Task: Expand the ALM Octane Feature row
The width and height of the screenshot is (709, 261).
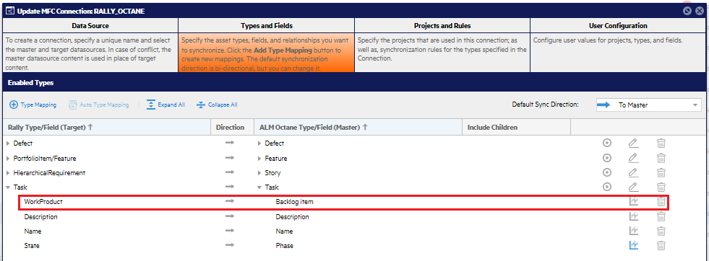Action: coord(259,158)
